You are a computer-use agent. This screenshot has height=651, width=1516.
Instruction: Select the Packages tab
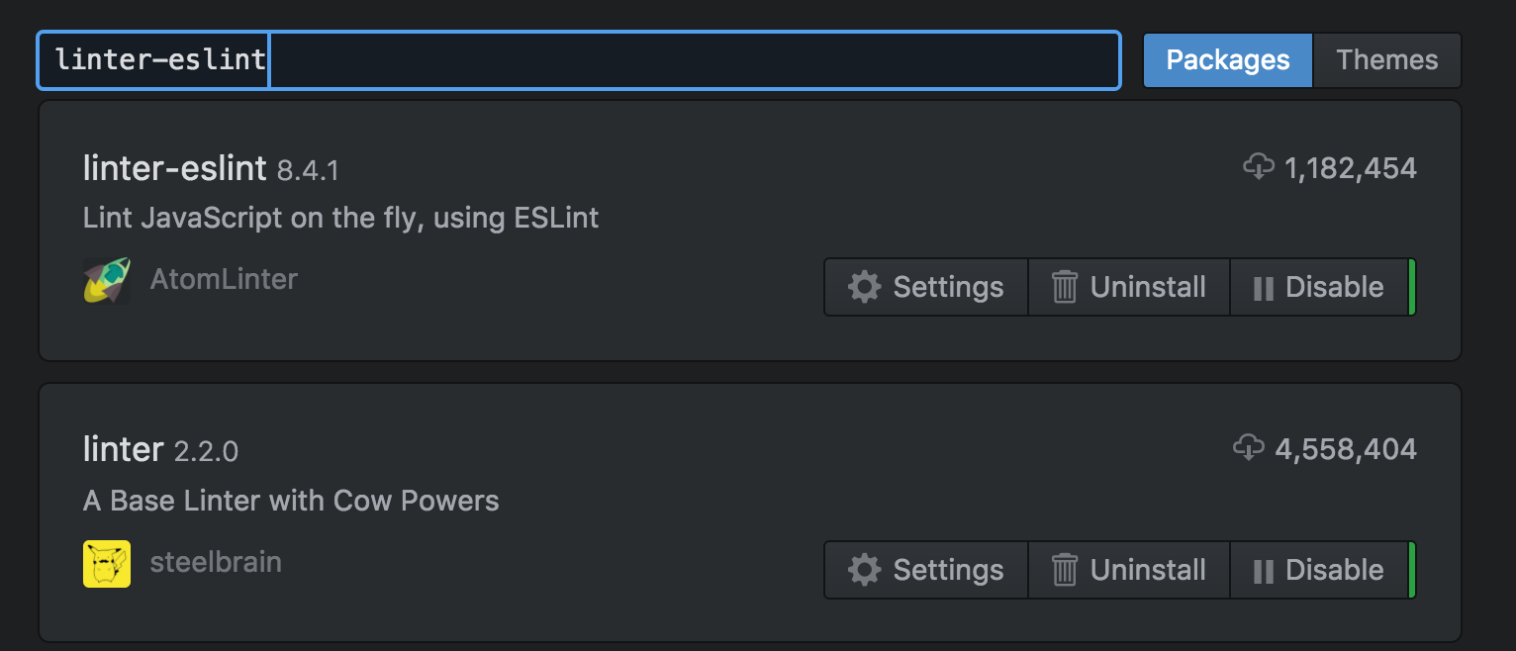(1228, 60)
